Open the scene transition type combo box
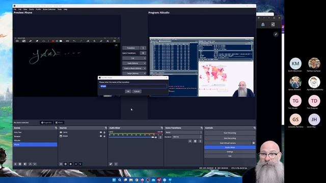The height and width of the screenshot is (183, 326). 183,132
